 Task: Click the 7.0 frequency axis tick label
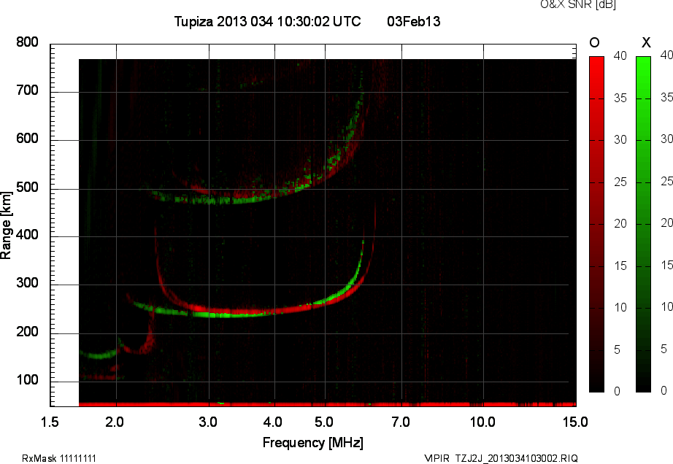tap(401, 422)
